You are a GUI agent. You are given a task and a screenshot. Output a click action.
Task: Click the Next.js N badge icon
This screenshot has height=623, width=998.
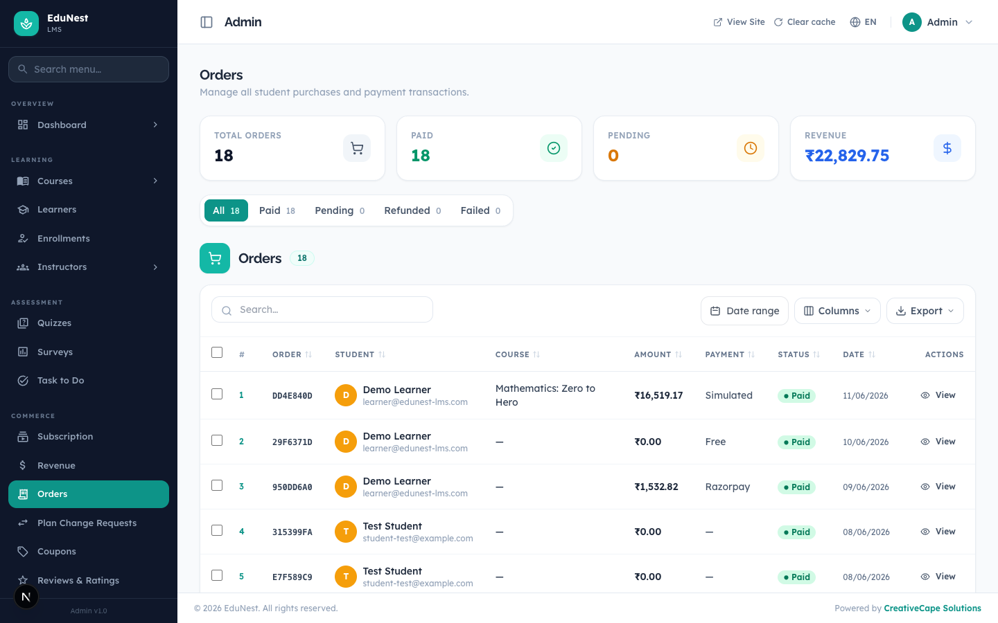26,597
